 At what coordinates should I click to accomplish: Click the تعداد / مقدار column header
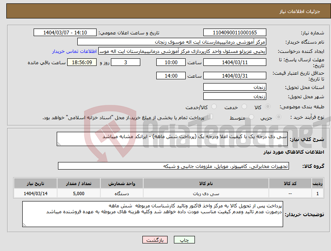[79, 183]
